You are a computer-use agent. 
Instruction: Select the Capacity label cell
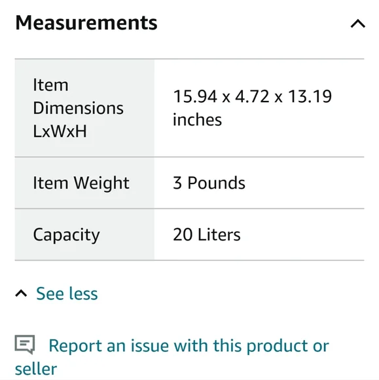(84, 235)
